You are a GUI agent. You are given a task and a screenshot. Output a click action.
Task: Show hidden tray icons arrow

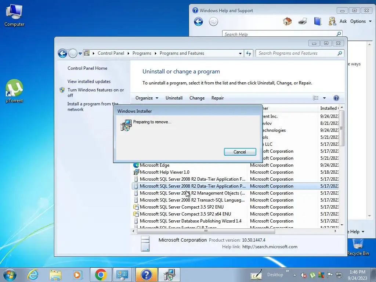point(294,275)
